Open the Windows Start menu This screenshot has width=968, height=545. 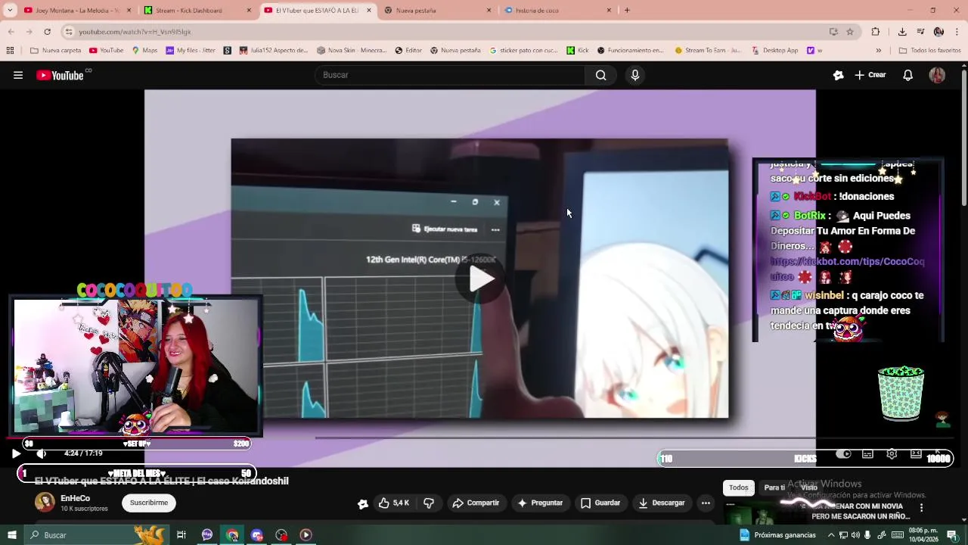point(11,535)
